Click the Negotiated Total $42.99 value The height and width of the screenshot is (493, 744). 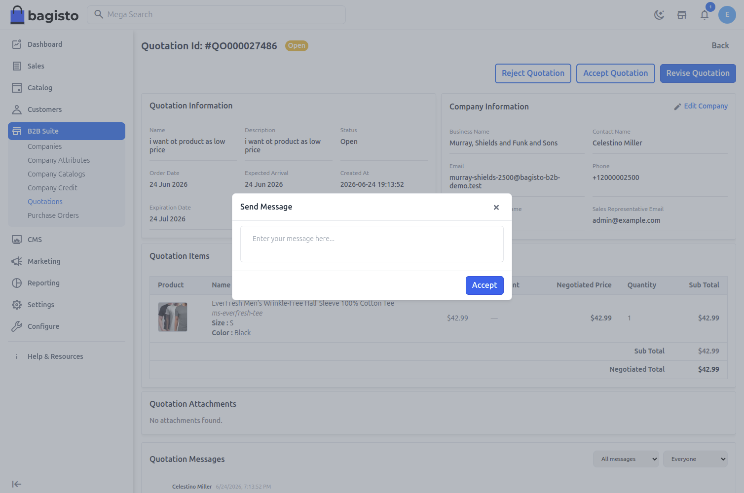click(x=708, y=369)
